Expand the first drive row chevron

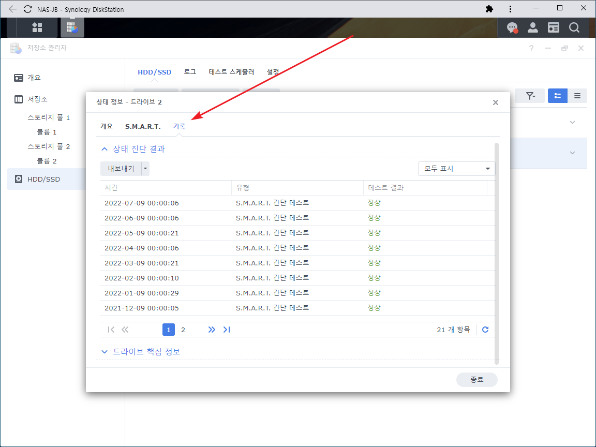572,123
